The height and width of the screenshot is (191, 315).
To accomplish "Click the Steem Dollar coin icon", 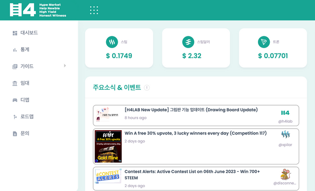I will 188,42.
